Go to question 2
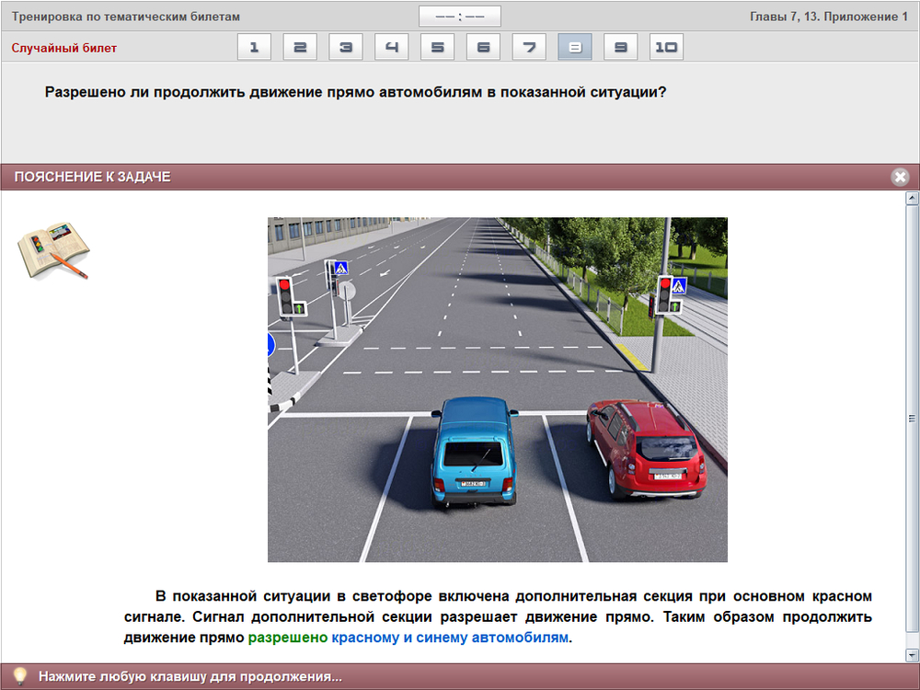This screenshot has width=920, height=690. [x=300, y=48]
